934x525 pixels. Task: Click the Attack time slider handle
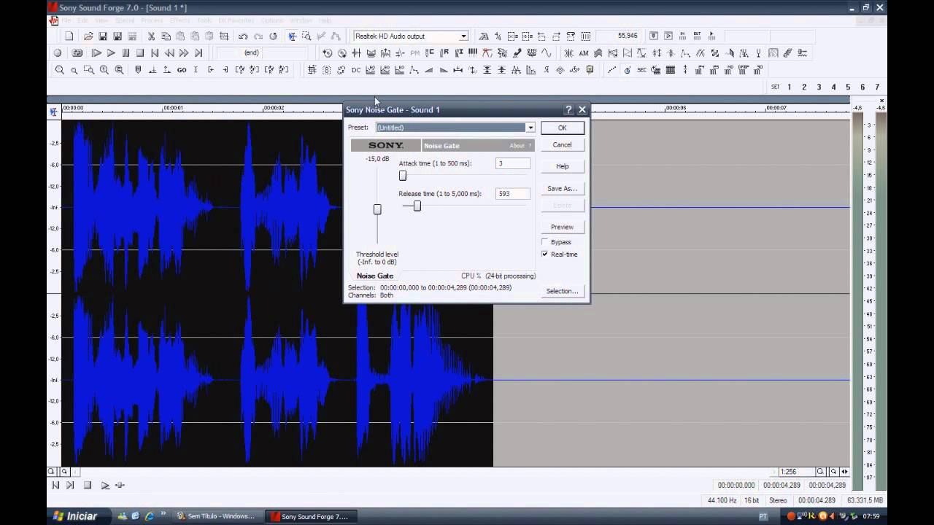click(x=402, y=176)
